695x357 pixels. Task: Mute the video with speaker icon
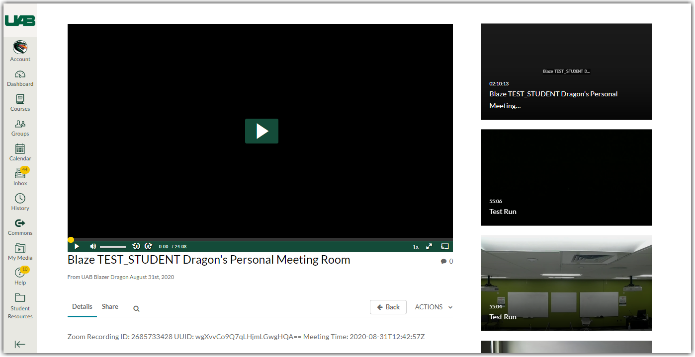[92, 247]
